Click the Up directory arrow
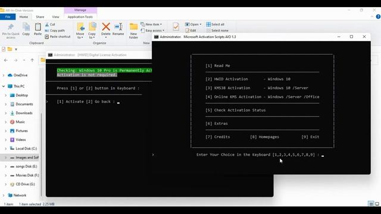Screen dimensions: 381x214 point(32,60)
